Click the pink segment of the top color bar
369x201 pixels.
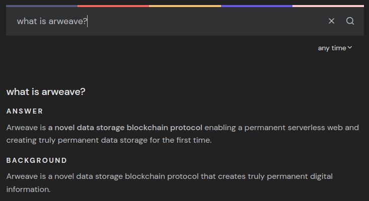(328, 6)
